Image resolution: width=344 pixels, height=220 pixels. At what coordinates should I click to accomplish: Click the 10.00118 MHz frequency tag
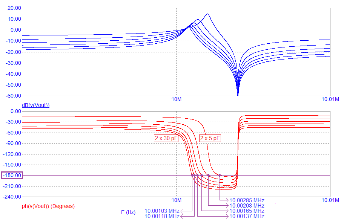pos(162,216)
